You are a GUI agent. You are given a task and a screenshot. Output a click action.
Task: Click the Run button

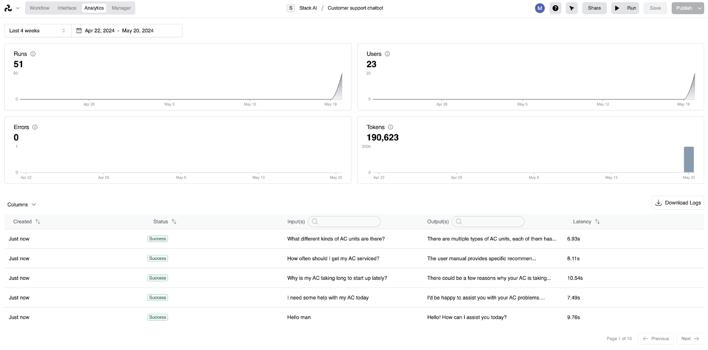(x=625, y=8)
